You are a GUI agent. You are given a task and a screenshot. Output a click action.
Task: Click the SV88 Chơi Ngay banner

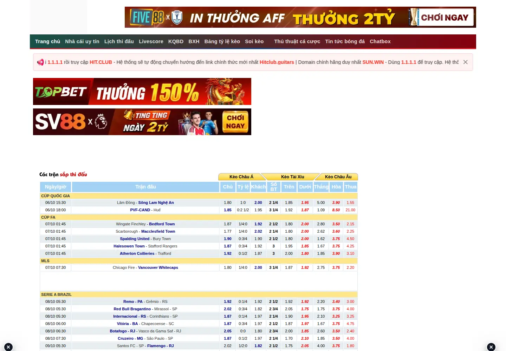[142, 122]
